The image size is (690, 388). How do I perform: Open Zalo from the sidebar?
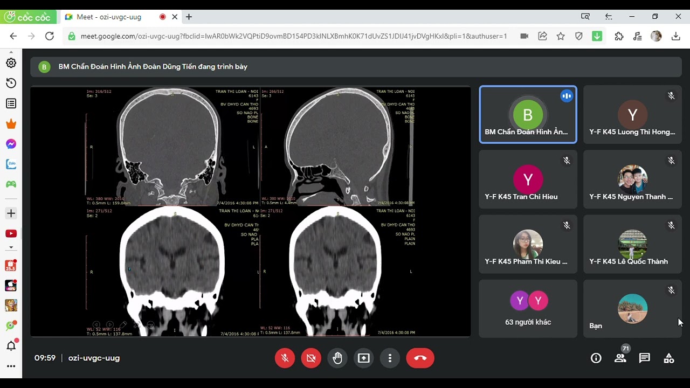pyautogui.click(x=11, y=164)
